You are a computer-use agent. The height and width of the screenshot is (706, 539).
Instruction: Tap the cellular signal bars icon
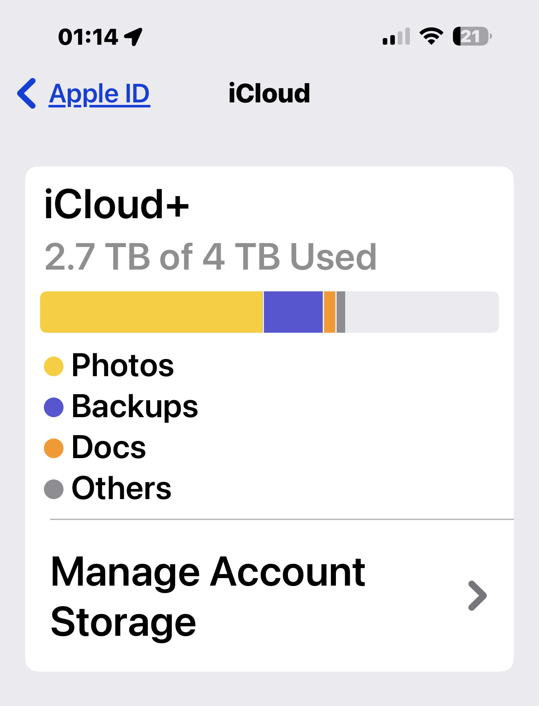click(396, 37)
